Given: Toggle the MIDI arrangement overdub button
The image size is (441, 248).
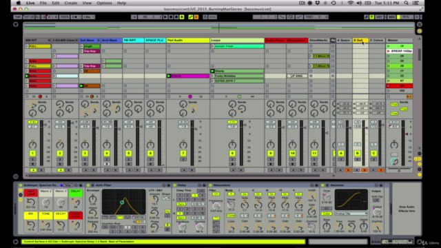Looking at the screenshot, I should tap(182, 17).
